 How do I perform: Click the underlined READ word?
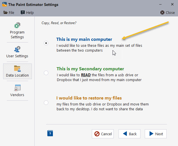[86, 75]
